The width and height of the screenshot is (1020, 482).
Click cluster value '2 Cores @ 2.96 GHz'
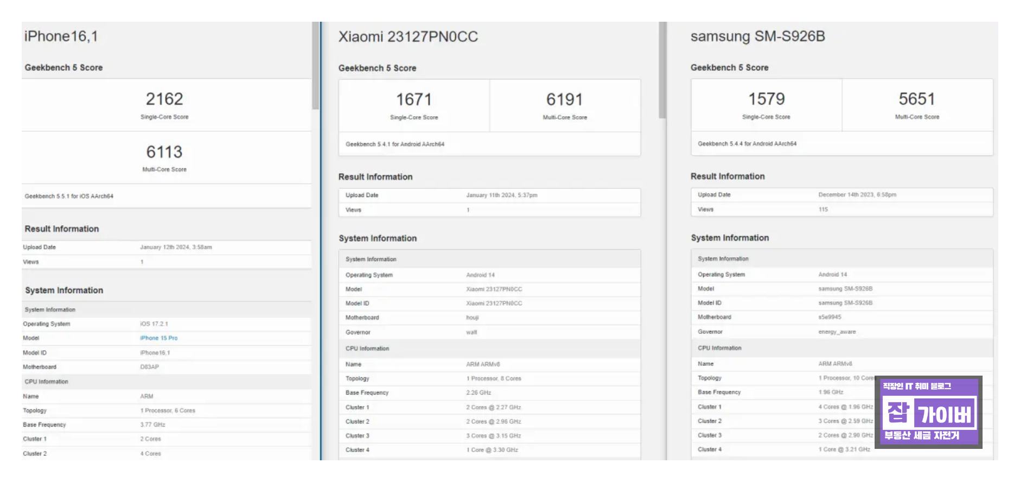coord(494,422)
